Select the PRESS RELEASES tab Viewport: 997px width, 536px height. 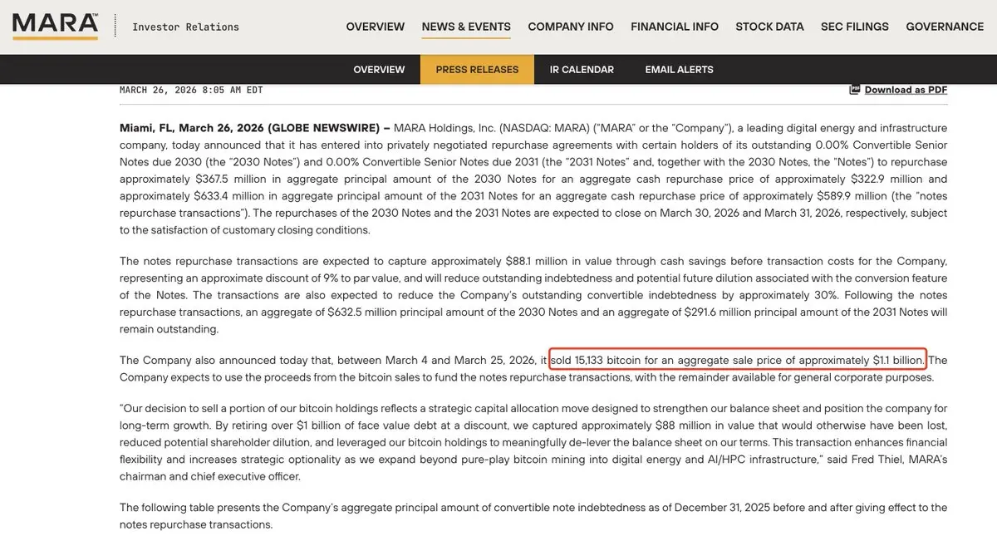477,70
